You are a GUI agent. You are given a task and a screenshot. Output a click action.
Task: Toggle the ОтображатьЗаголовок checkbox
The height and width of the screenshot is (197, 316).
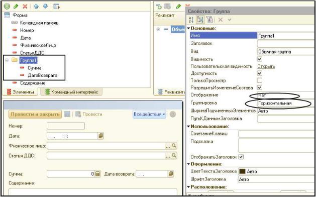[x=241, y=156]
